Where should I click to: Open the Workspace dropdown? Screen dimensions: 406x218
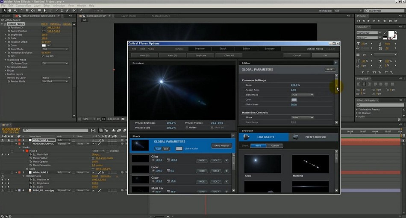348,11
